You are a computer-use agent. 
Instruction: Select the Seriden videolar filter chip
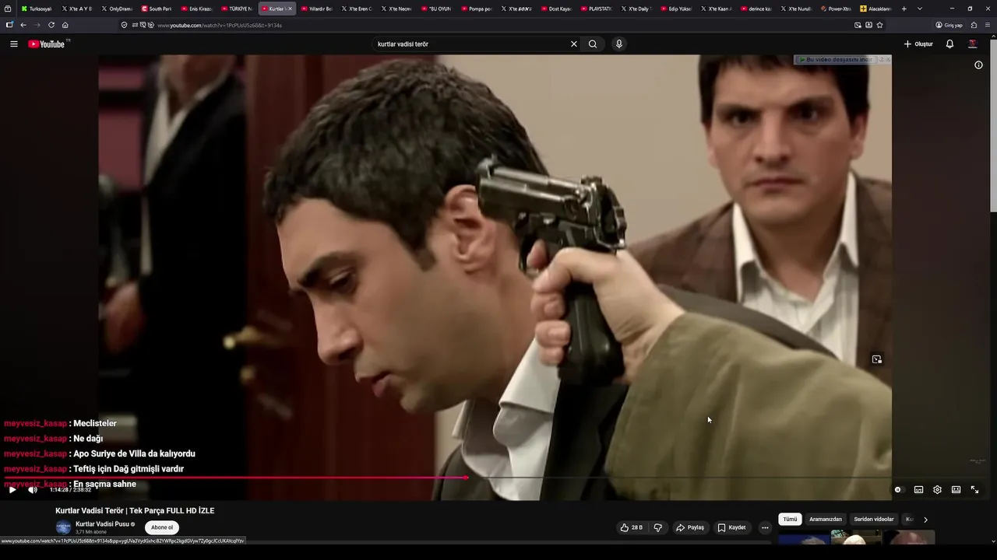(874, 520)
